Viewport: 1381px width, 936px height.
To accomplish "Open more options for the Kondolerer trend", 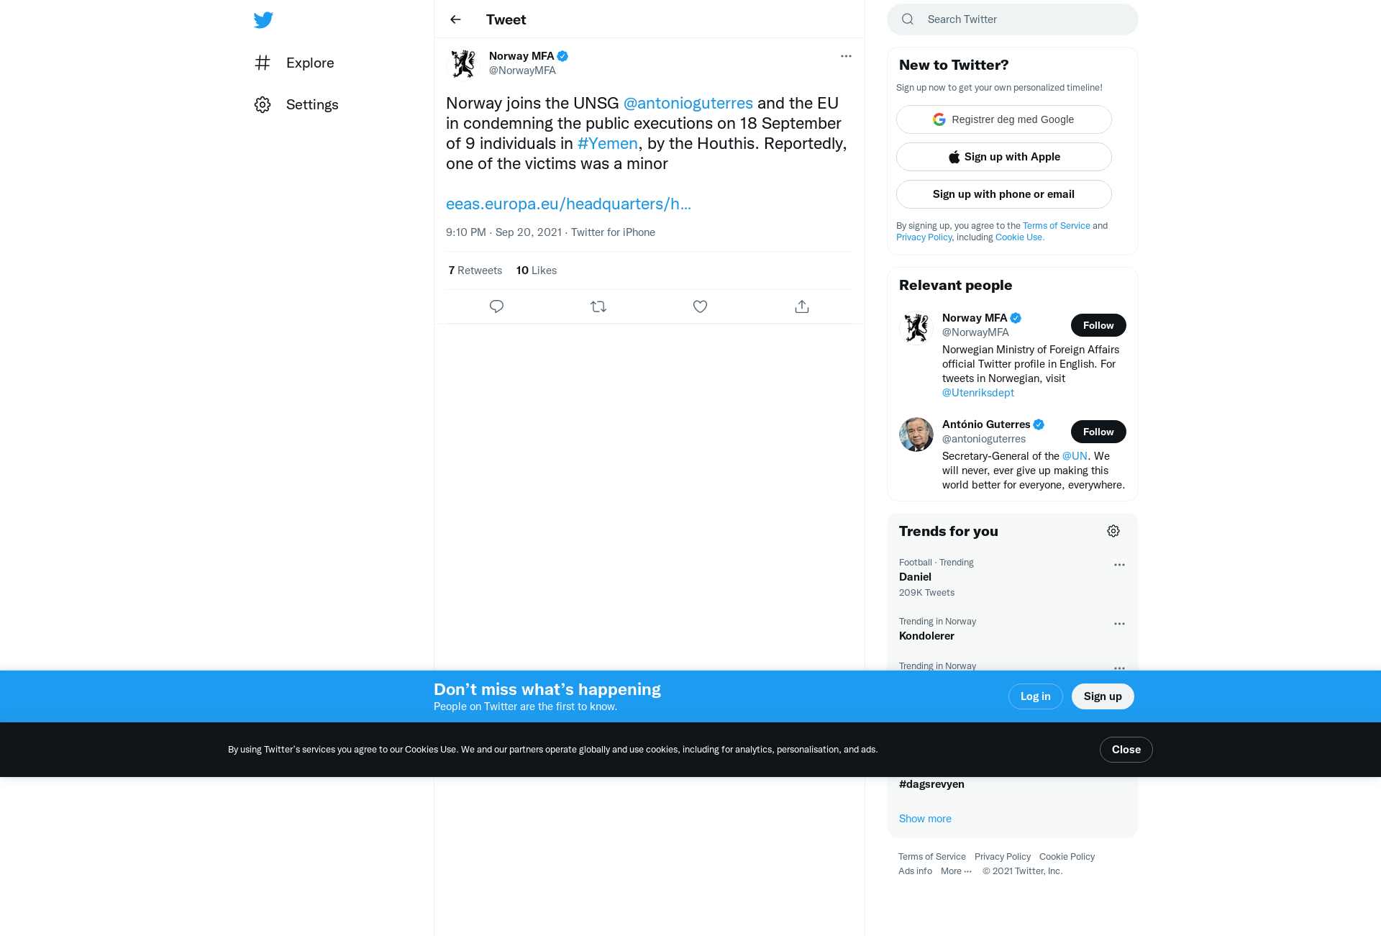I will [x=1119, y=624].
